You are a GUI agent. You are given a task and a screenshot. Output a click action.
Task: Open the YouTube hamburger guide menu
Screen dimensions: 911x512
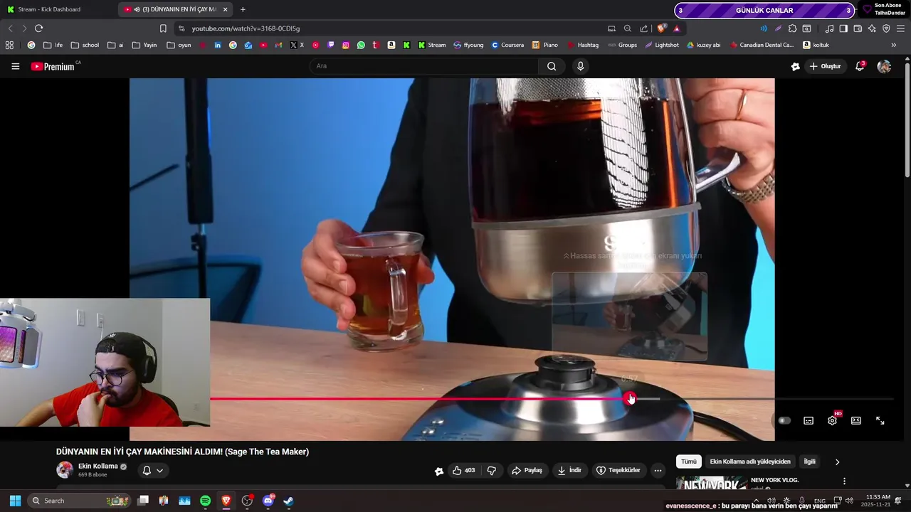pos(15,66)
